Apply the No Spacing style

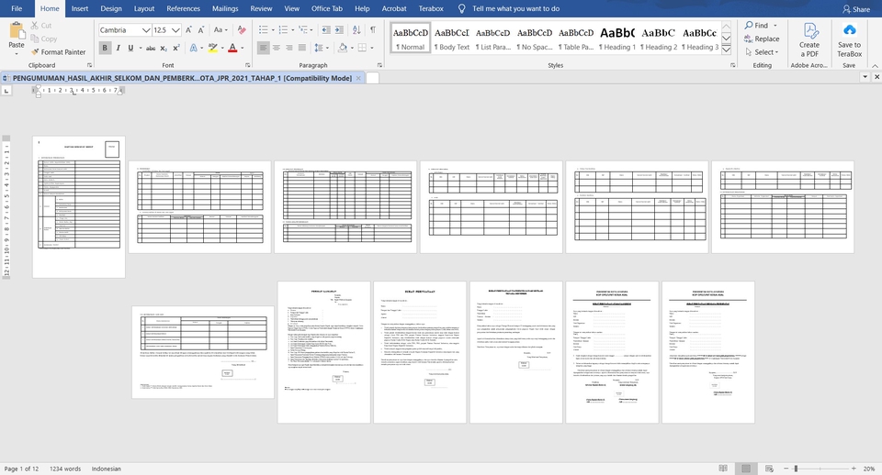(x=535, y=39)
